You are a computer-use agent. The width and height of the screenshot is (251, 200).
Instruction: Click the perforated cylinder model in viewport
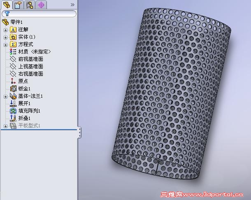(171, 94)
